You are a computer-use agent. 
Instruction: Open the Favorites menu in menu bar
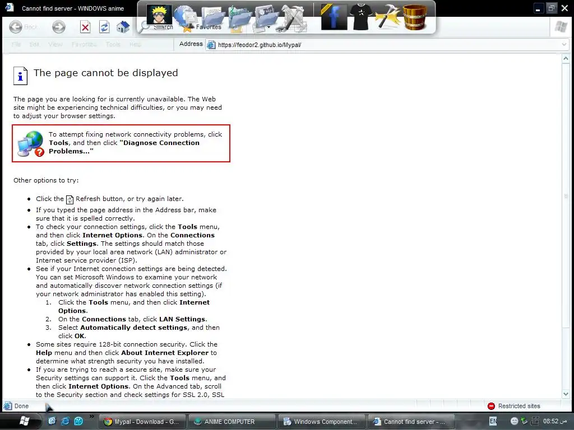click(x=84, y=44)
